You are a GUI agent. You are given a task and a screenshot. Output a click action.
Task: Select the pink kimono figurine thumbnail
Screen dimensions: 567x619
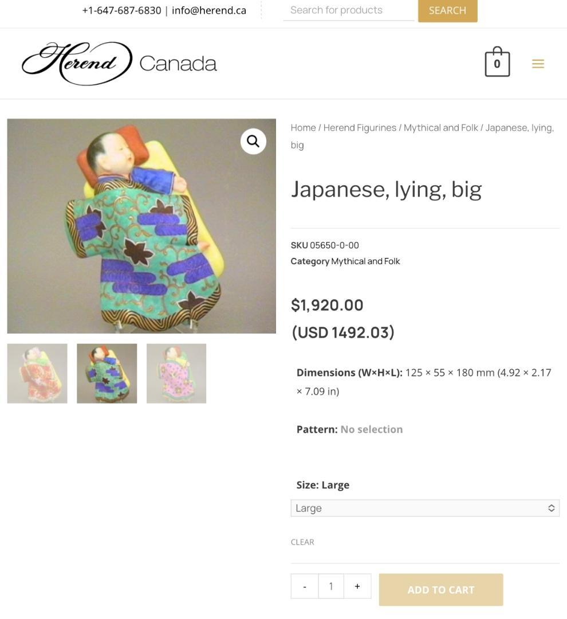click(x=176, y=374)
